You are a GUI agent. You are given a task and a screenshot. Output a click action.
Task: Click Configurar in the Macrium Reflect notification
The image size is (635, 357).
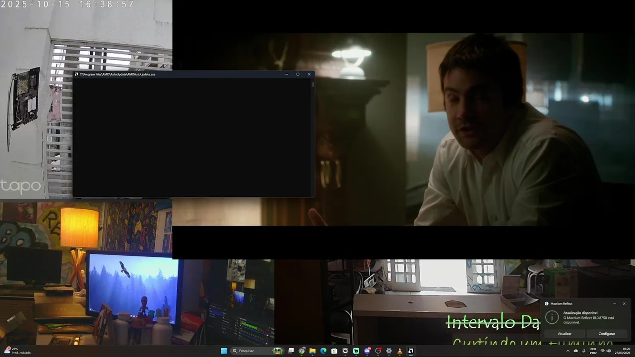(606, 334)
